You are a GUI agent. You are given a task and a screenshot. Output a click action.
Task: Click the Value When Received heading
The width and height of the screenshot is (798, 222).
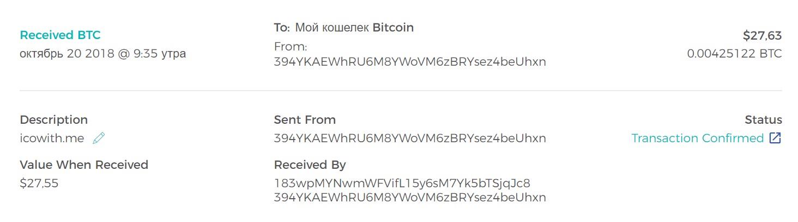[84, 164]
